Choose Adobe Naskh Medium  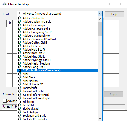[x=58, y=63]
